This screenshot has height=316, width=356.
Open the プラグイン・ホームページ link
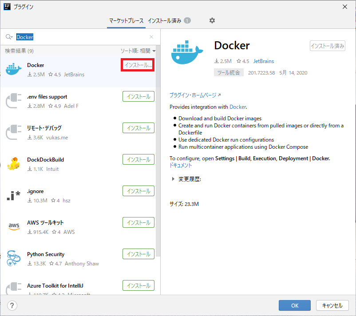pos(195,95)
